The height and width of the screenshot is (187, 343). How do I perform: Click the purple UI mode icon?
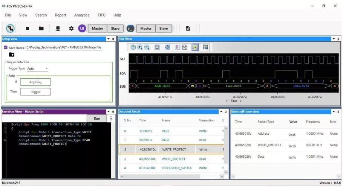click(82, 28)
